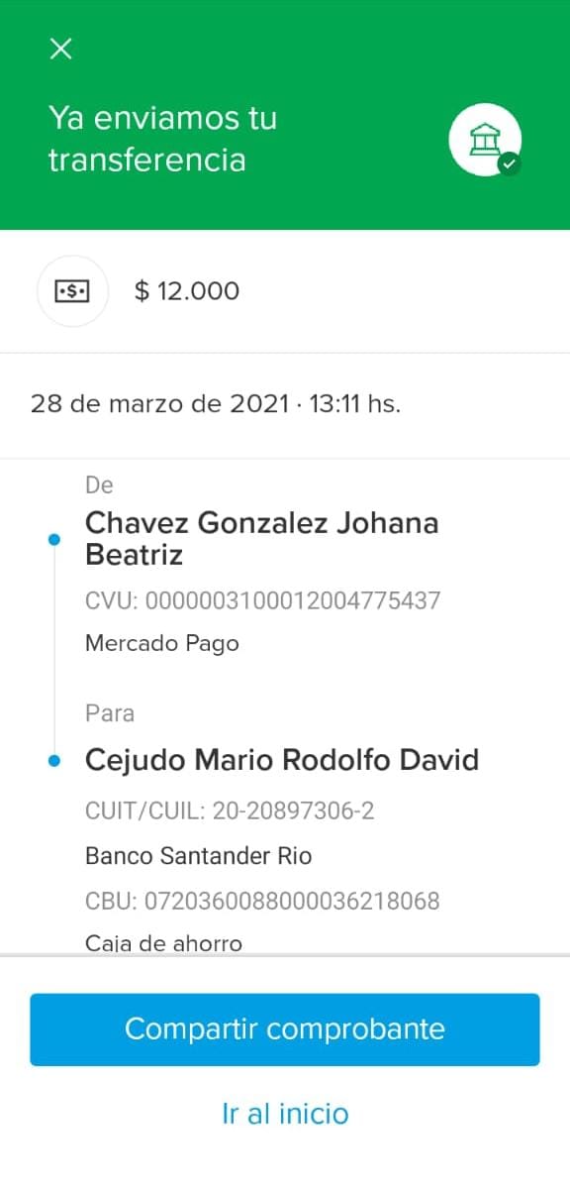Close the transfer confirmation with X
The height and width of the screenshot is (1187, 570).
60,50
